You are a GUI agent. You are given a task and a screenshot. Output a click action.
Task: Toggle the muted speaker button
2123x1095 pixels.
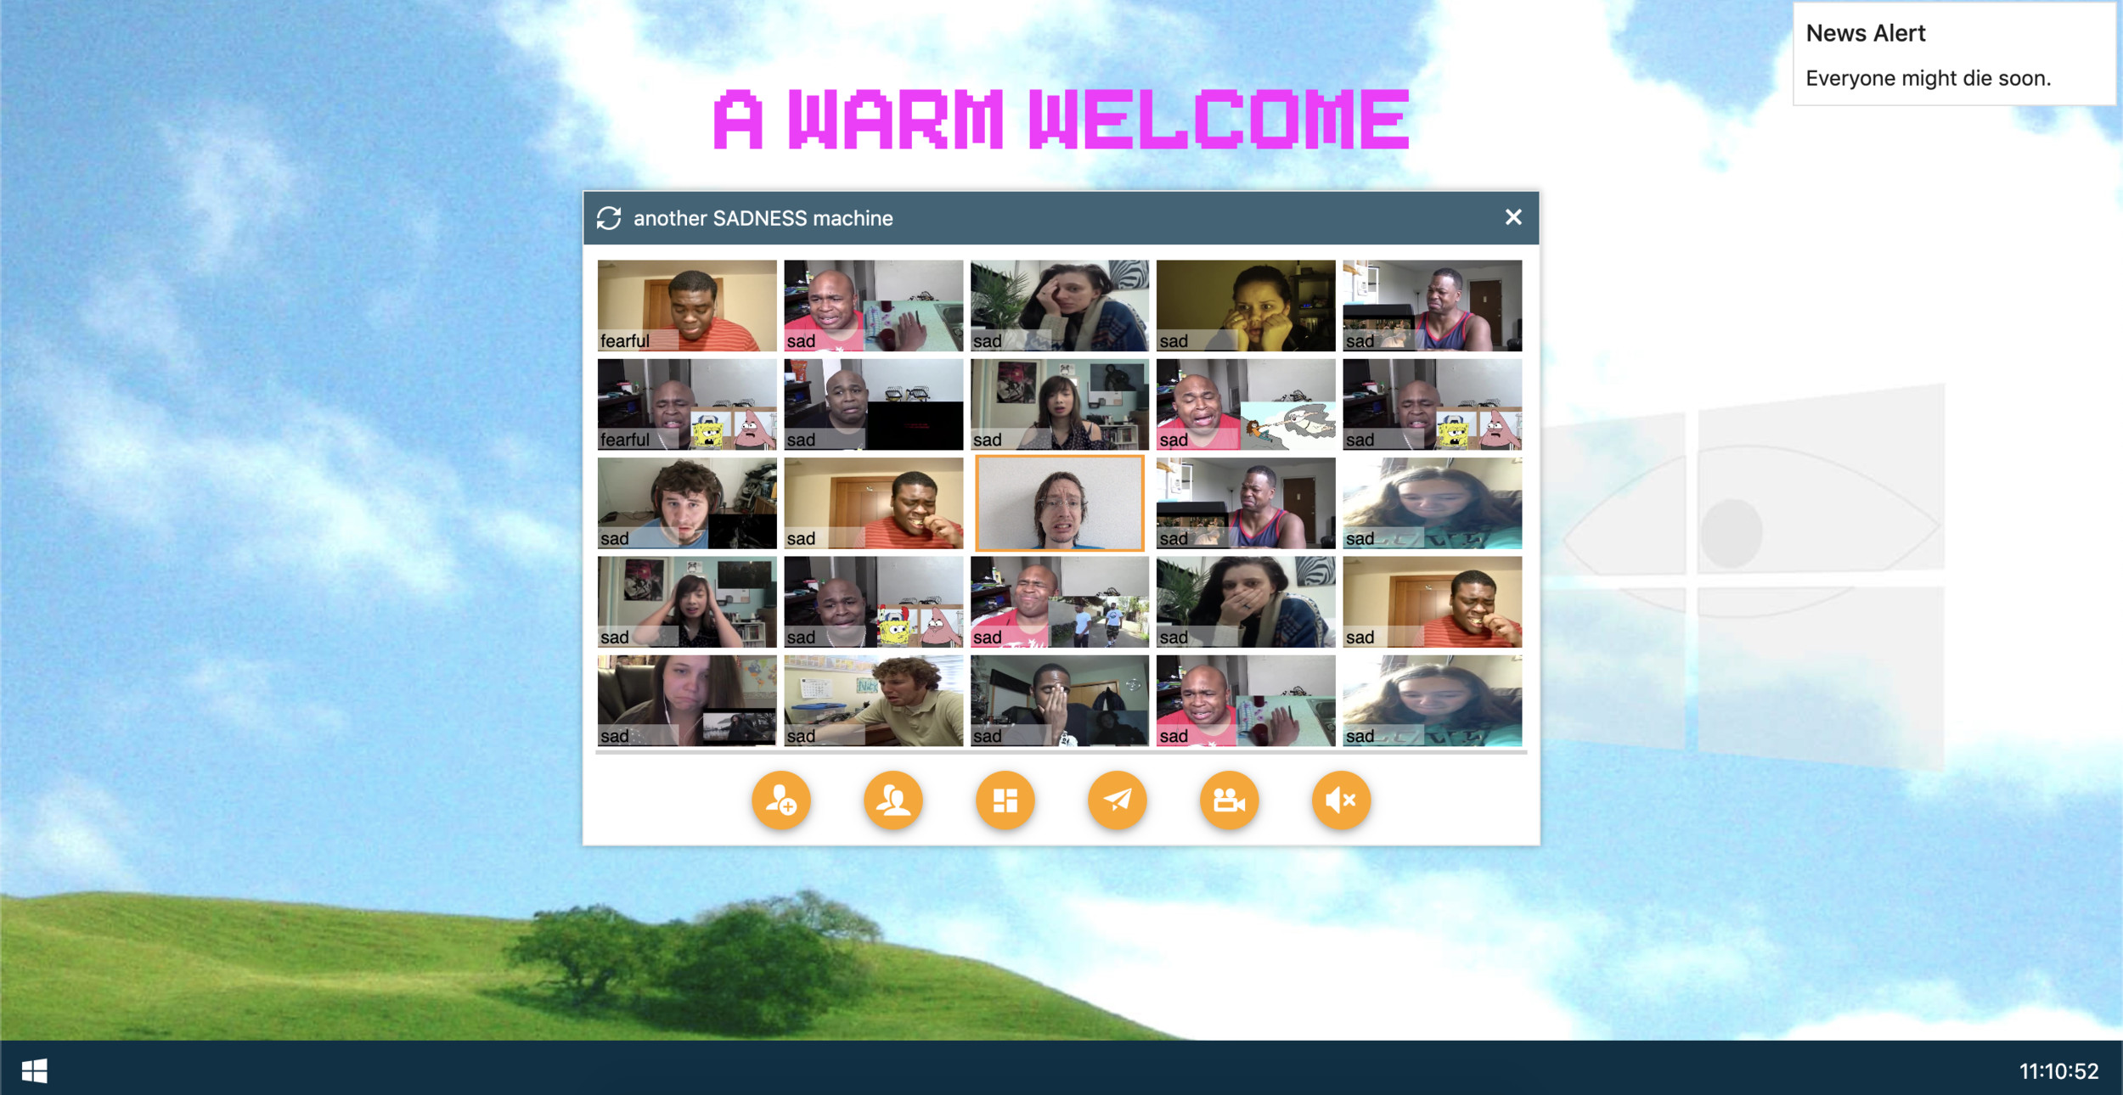pyautogui.click(x=1341, y=800)
